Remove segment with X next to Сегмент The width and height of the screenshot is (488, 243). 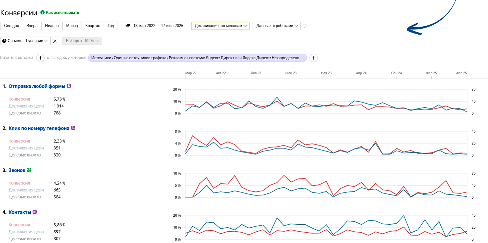(55, 41)
